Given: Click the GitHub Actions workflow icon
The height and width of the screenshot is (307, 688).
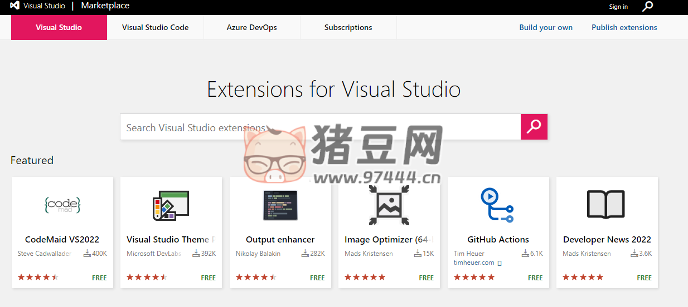Looking at the screenshot, I should point(497,205).
